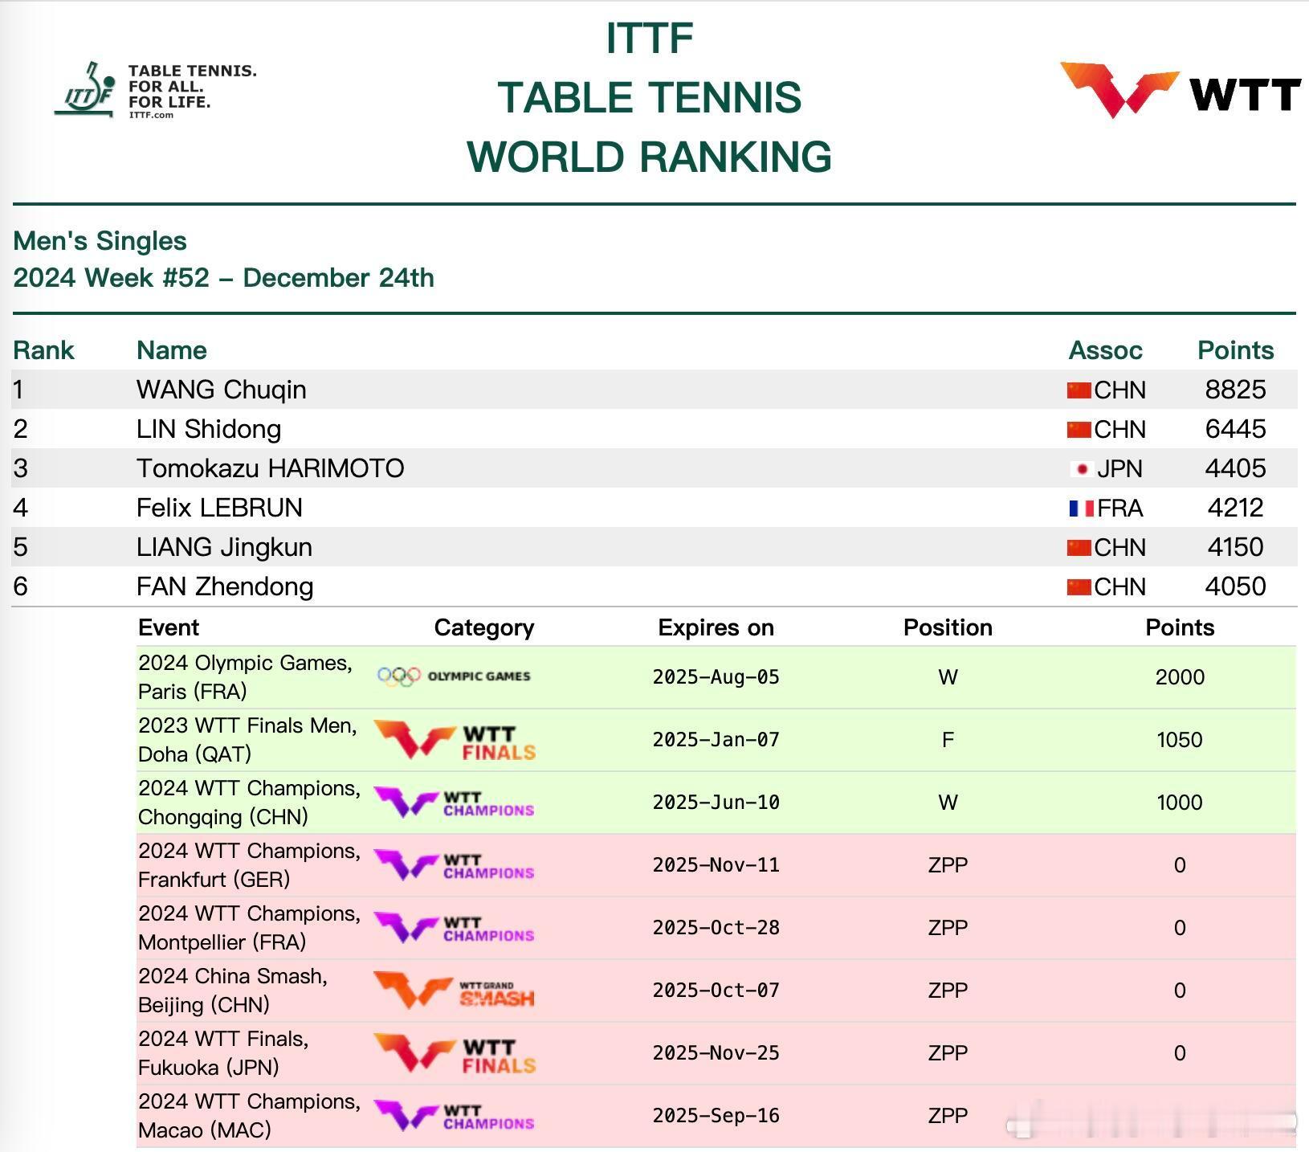Click the 2000 points for Olympic Games
The width and height of the screenshot is (1309, 1152).
[x=1180, y=677]
